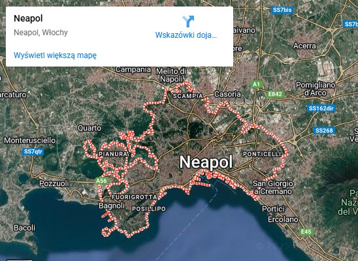This screenshot has height=261, width=358.
Task: Open Wyświetl większą mapę link
Action: [55, 55]
